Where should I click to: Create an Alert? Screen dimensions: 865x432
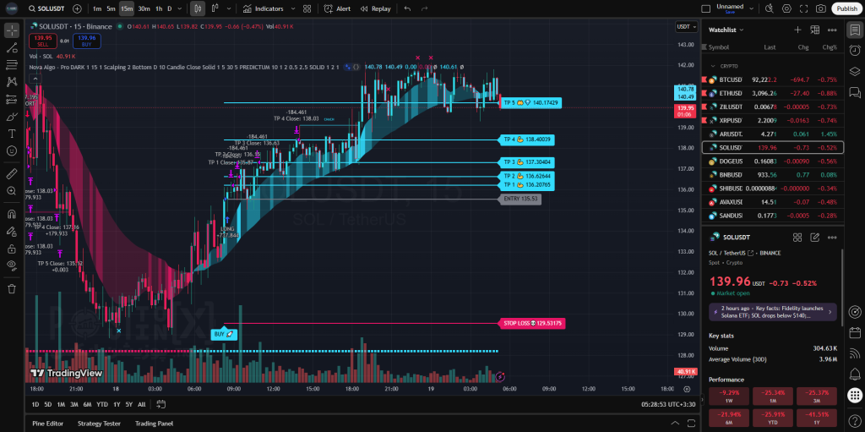[x=337, y=8]
